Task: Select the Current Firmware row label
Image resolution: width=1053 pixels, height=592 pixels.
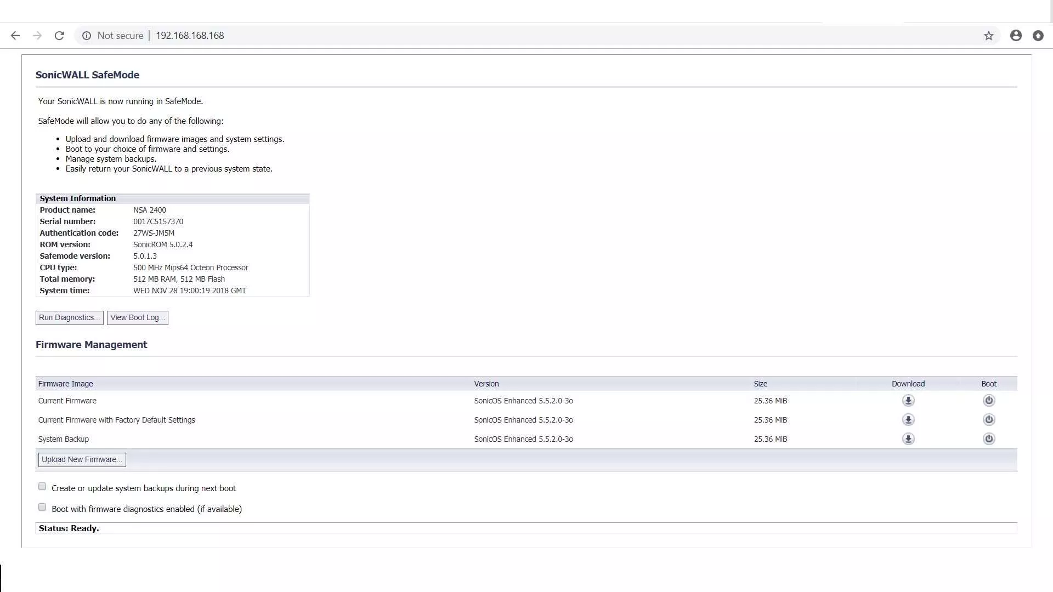Action: tap(67, 401)
